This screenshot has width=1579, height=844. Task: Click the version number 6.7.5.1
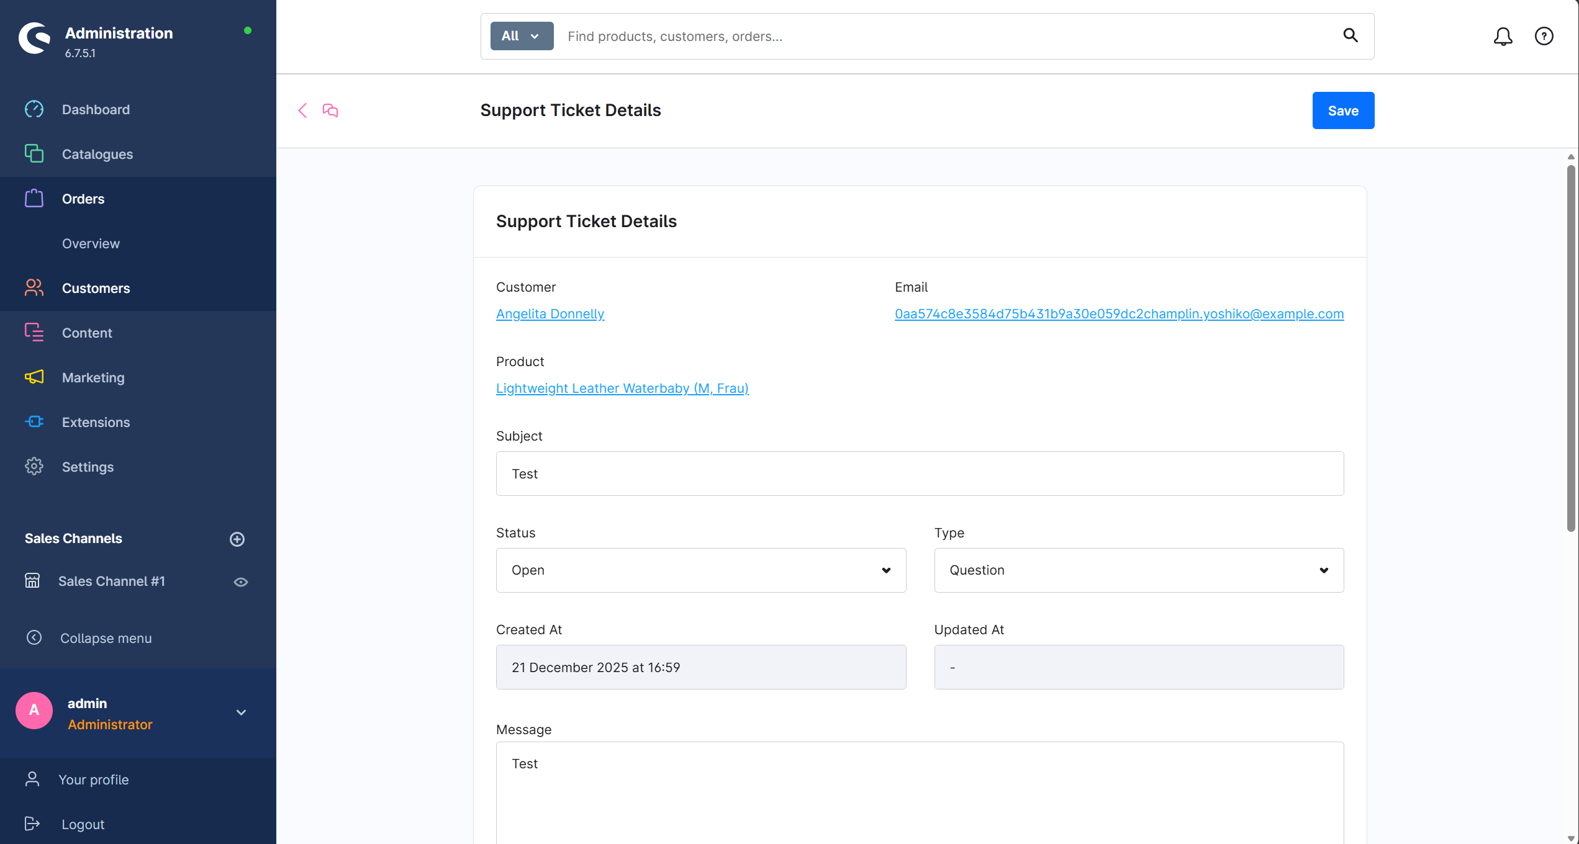(80, 53)
